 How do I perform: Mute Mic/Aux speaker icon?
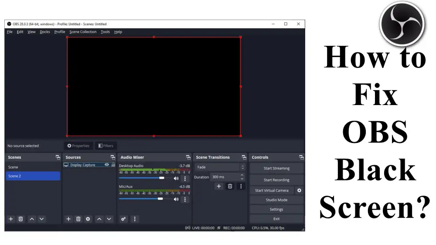click(x=176, y=199)
